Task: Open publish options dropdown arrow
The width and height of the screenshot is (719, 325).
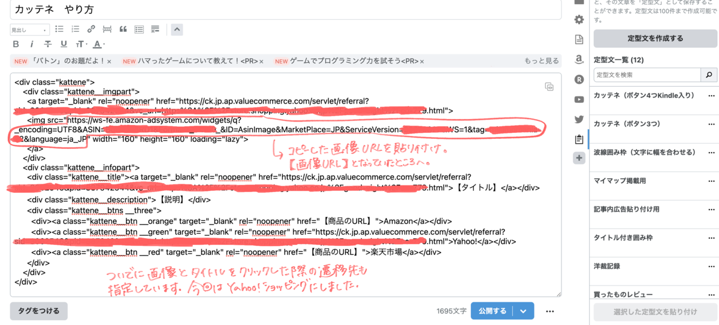Action: coord(524,311)
